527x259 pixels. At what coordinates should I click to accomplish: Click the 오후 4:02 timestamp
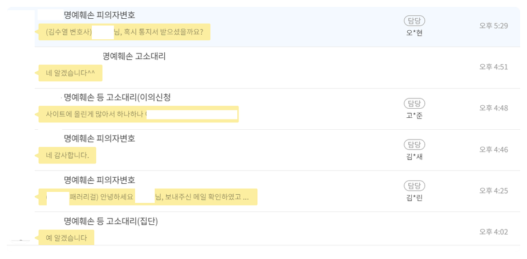(493, 232)
